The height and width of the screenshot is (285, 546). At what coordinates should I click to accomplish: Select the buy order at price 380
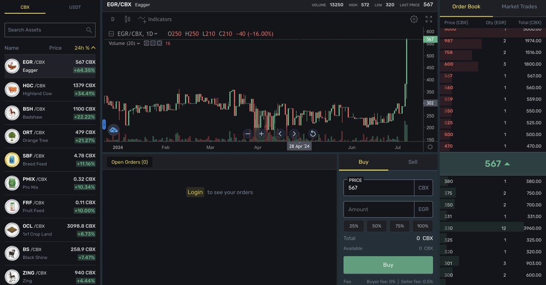[x=493, y=181]
